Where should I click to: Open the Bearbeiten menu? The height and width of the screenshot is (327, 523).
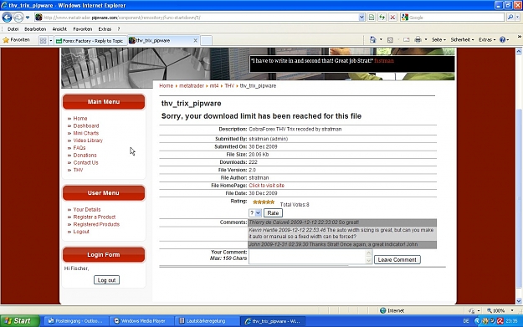coord(35,29)
